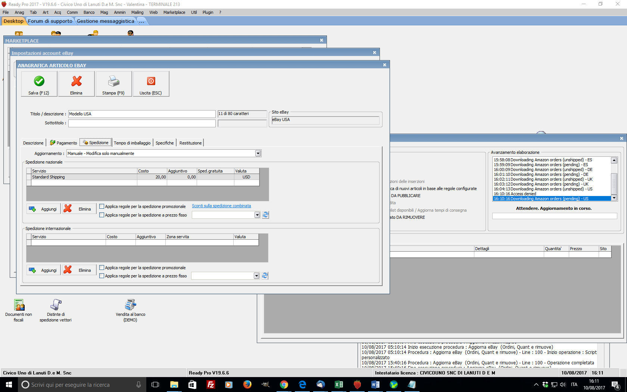Switch to Ready Pro strawberry taskbar icon
The height and width of the screenshot is (392, 627).
point(357,385)
